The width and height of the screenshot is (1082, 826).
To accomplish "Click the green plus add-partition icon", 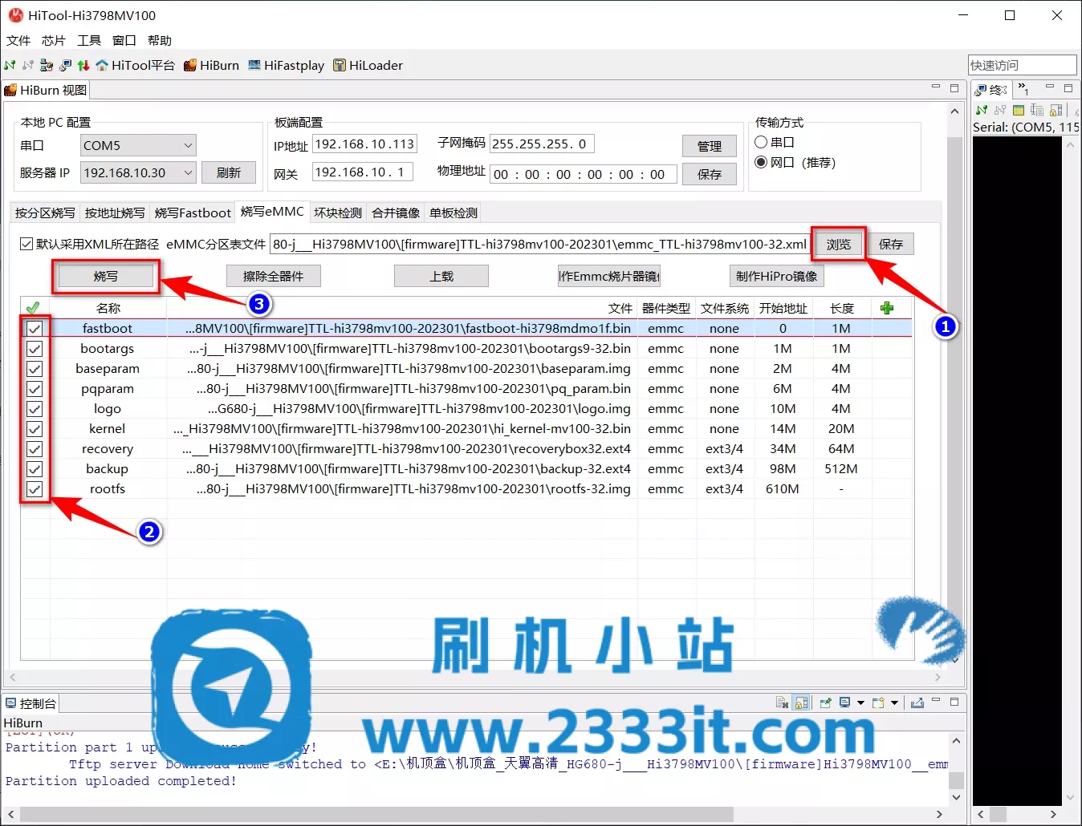I will point(887,309).
